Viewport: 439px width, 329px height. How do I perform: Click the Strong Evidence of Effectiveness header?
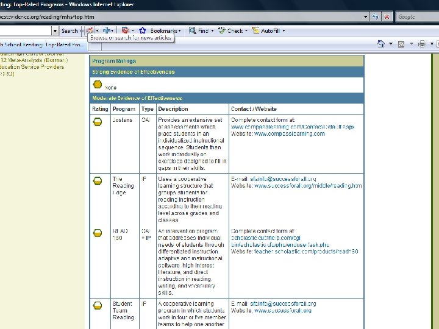(x=134, y=72)
